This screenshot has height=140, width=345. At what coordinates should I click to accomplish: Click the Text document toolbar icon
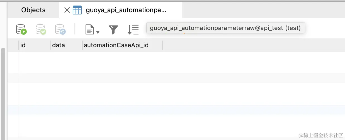pyautogui.click(x=90, y=29)
